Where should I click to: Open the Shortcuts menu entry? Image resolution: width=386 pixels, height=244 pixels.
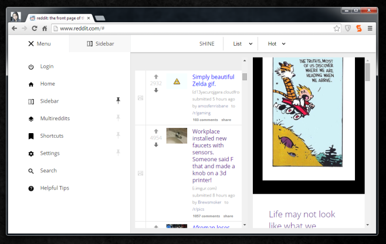(52, 136)
